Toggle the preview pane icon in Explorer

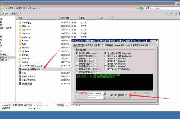[175, 14]
